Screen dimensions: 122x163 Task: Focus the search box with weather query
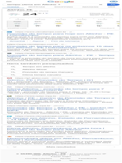pyautogui.click(x=52, y=5)
